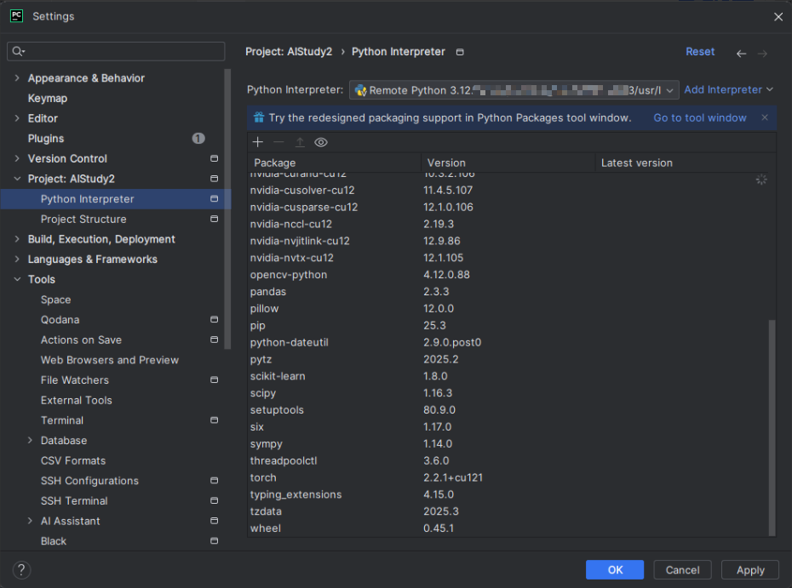The width and height of the screenshot is (792, 588).
Task: Click the settings search field
Action: pyautogui.click(x=116, y=51)
